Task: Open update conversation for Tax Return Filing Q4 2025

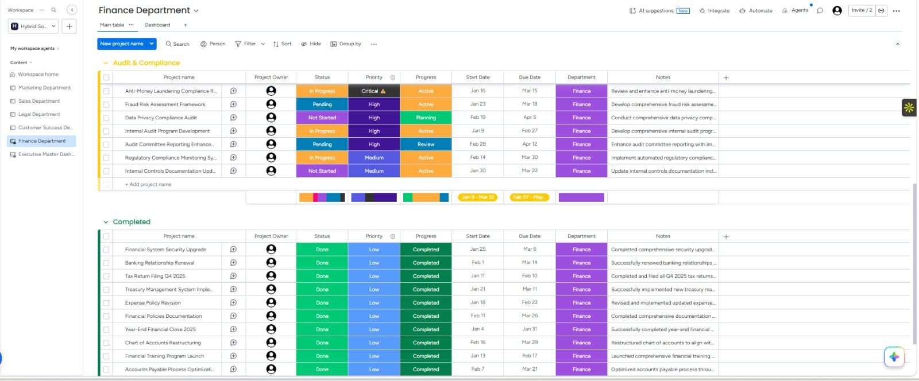Action: 234,276
